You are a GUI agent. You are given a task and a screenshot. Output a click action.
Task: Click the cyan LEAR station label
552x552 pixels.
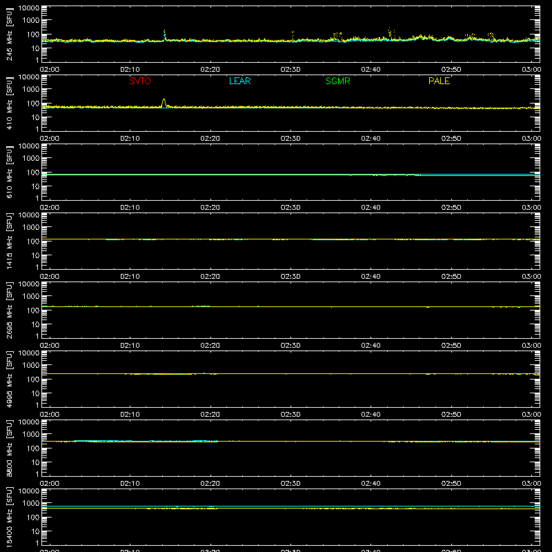(239, 81)
